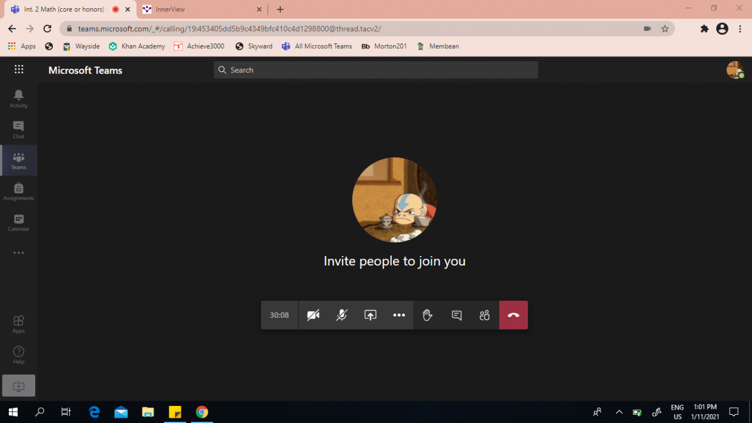Viewport: 752px width, 423px height.
Task: Open the Achieve3000 bookmark
Action: [x=199, y=46]
